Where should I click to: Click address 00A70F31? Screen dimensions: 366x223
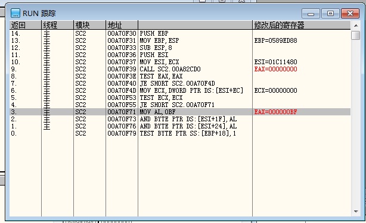click(x=122, y=40)
